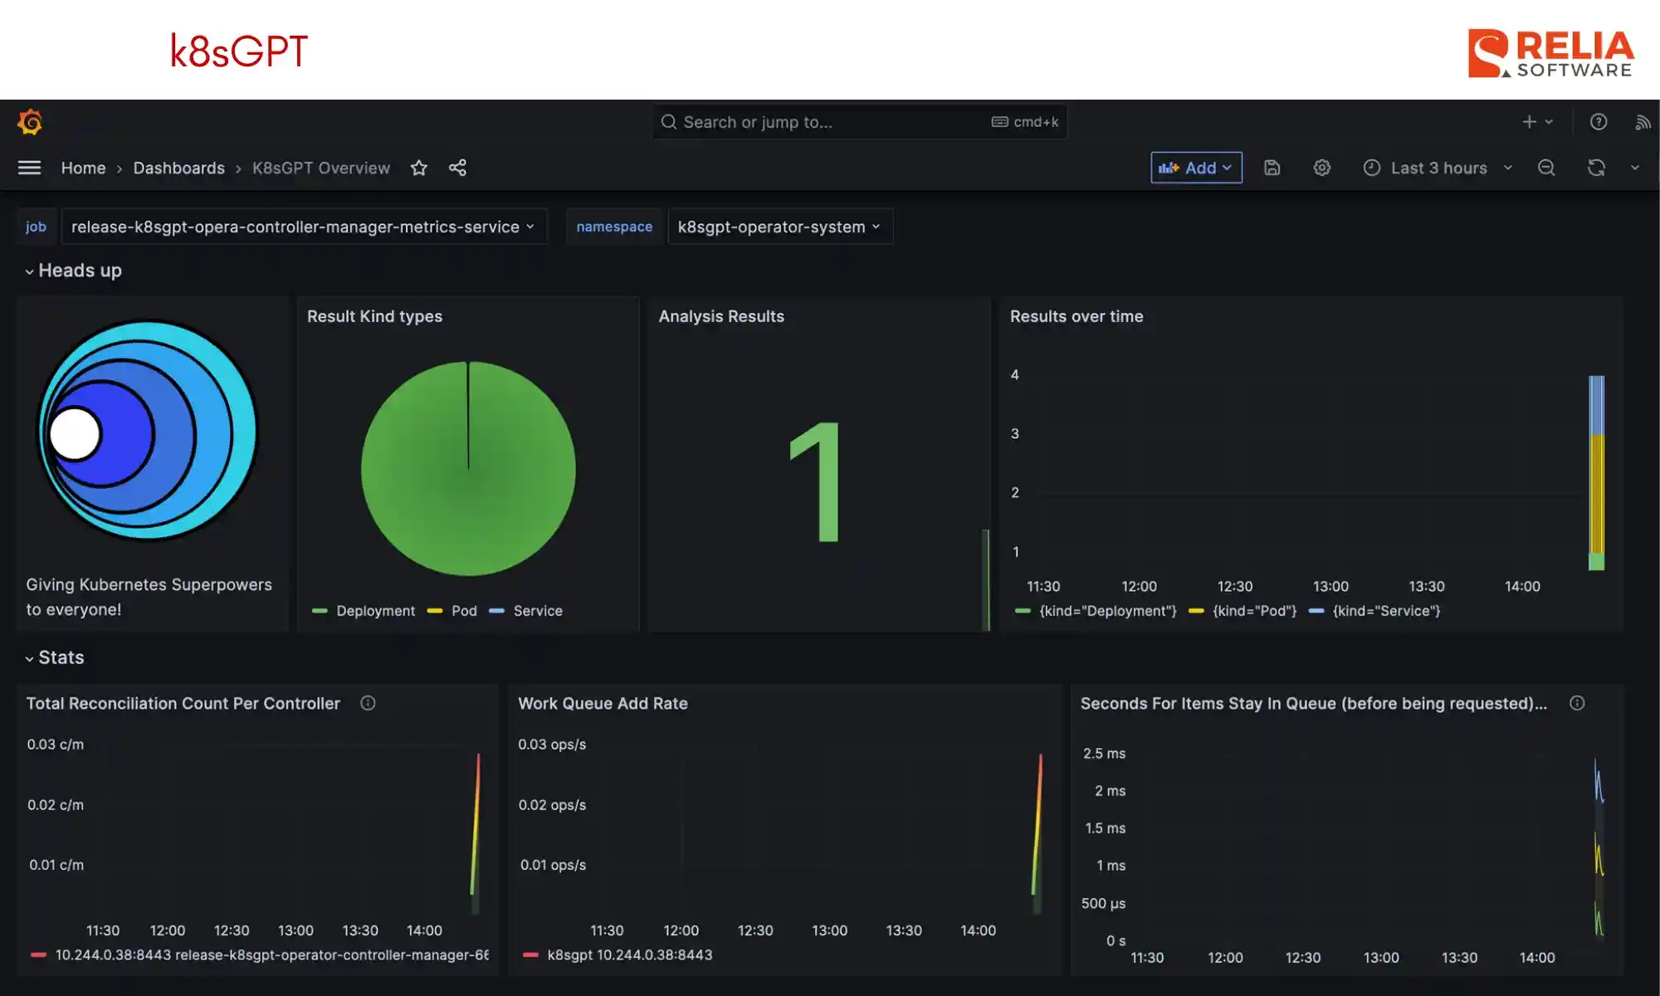Viewport: 1660px width, 996px height.
Task: Collapse the Heads up section
Action: [x=74, y=270]
